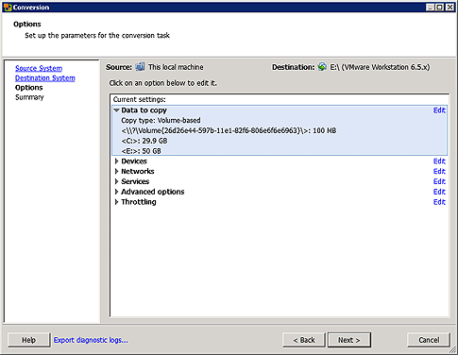Expand the Devices section
The width and height of the screenshot is (458, 355).
[x=116, y=161]
